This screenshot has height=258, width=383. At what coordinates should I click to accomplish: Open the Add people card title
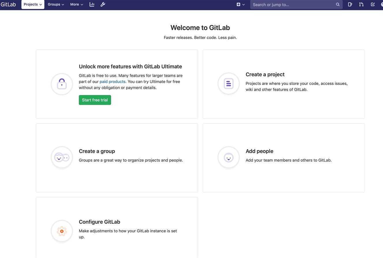pyautogui.click(x=259, y=151)
